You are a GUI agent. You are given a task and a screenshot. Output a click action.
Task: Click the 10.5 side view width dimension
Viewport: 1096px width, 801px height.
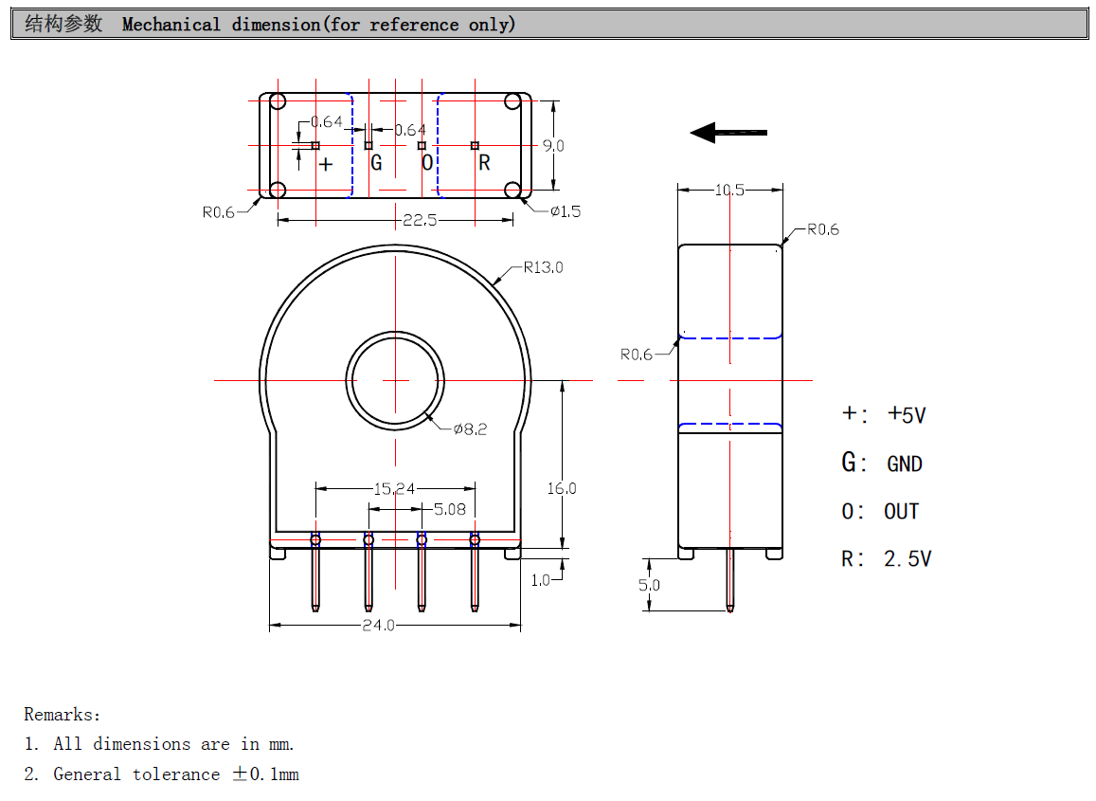[728, 190]
